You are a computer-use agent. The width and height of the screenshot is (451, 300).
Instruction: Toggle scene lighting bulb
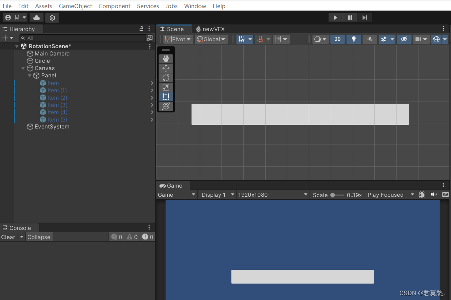[354, 39]
